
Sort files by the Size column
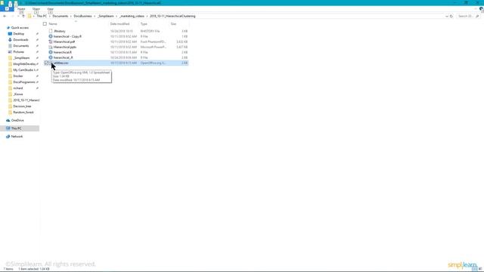click(173, 23)
